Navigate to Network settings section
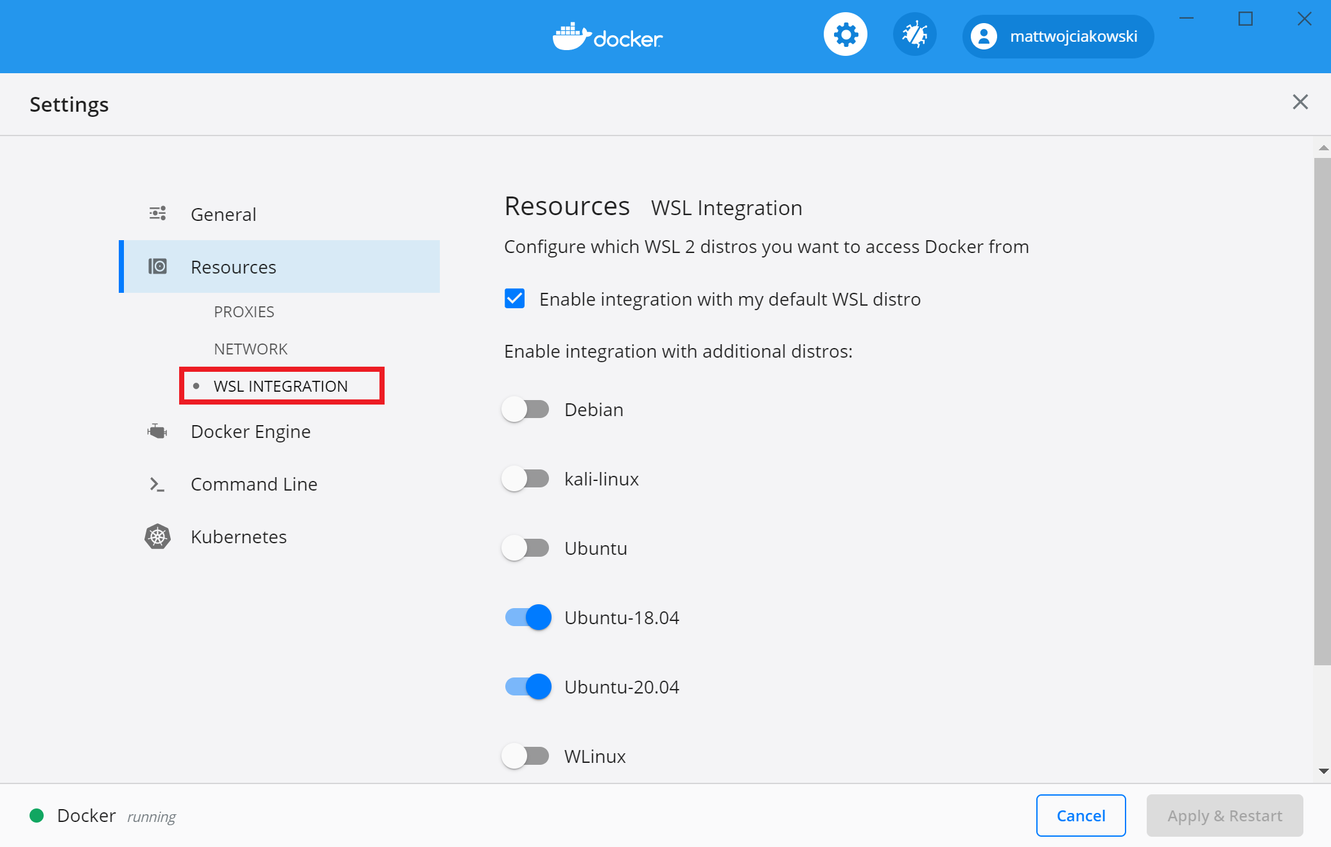Image resolution: width=1331 pixels, height=847 pixels. tap(251, 348)
